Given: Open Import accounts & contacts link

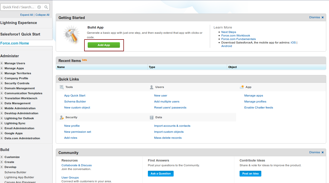Looking at the screenshot, I should (172, 126).
